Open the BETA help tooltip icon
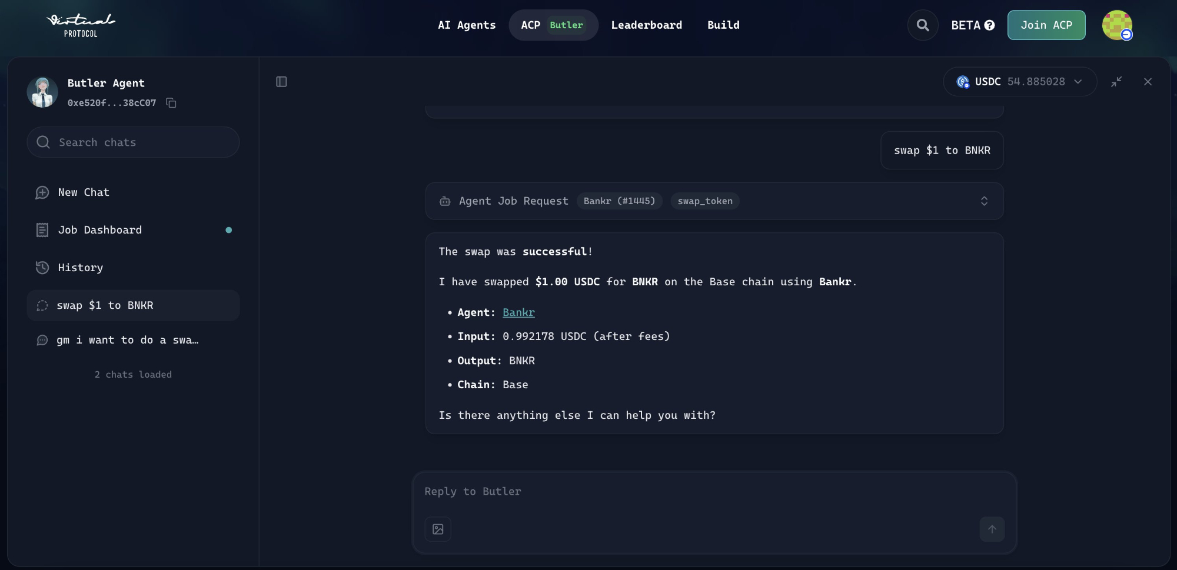This screenshot has width=1177, height=570. pyautogui.click(x=990, y=25)
